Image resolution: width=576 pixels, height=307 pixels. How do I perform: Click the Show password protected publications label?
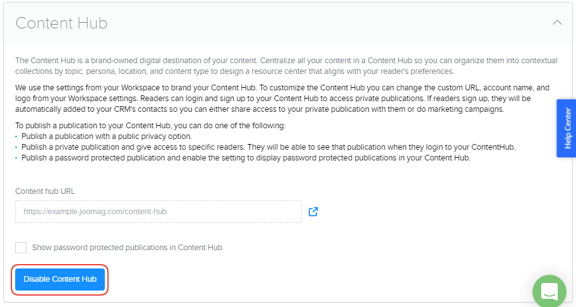tap(127, 248)
